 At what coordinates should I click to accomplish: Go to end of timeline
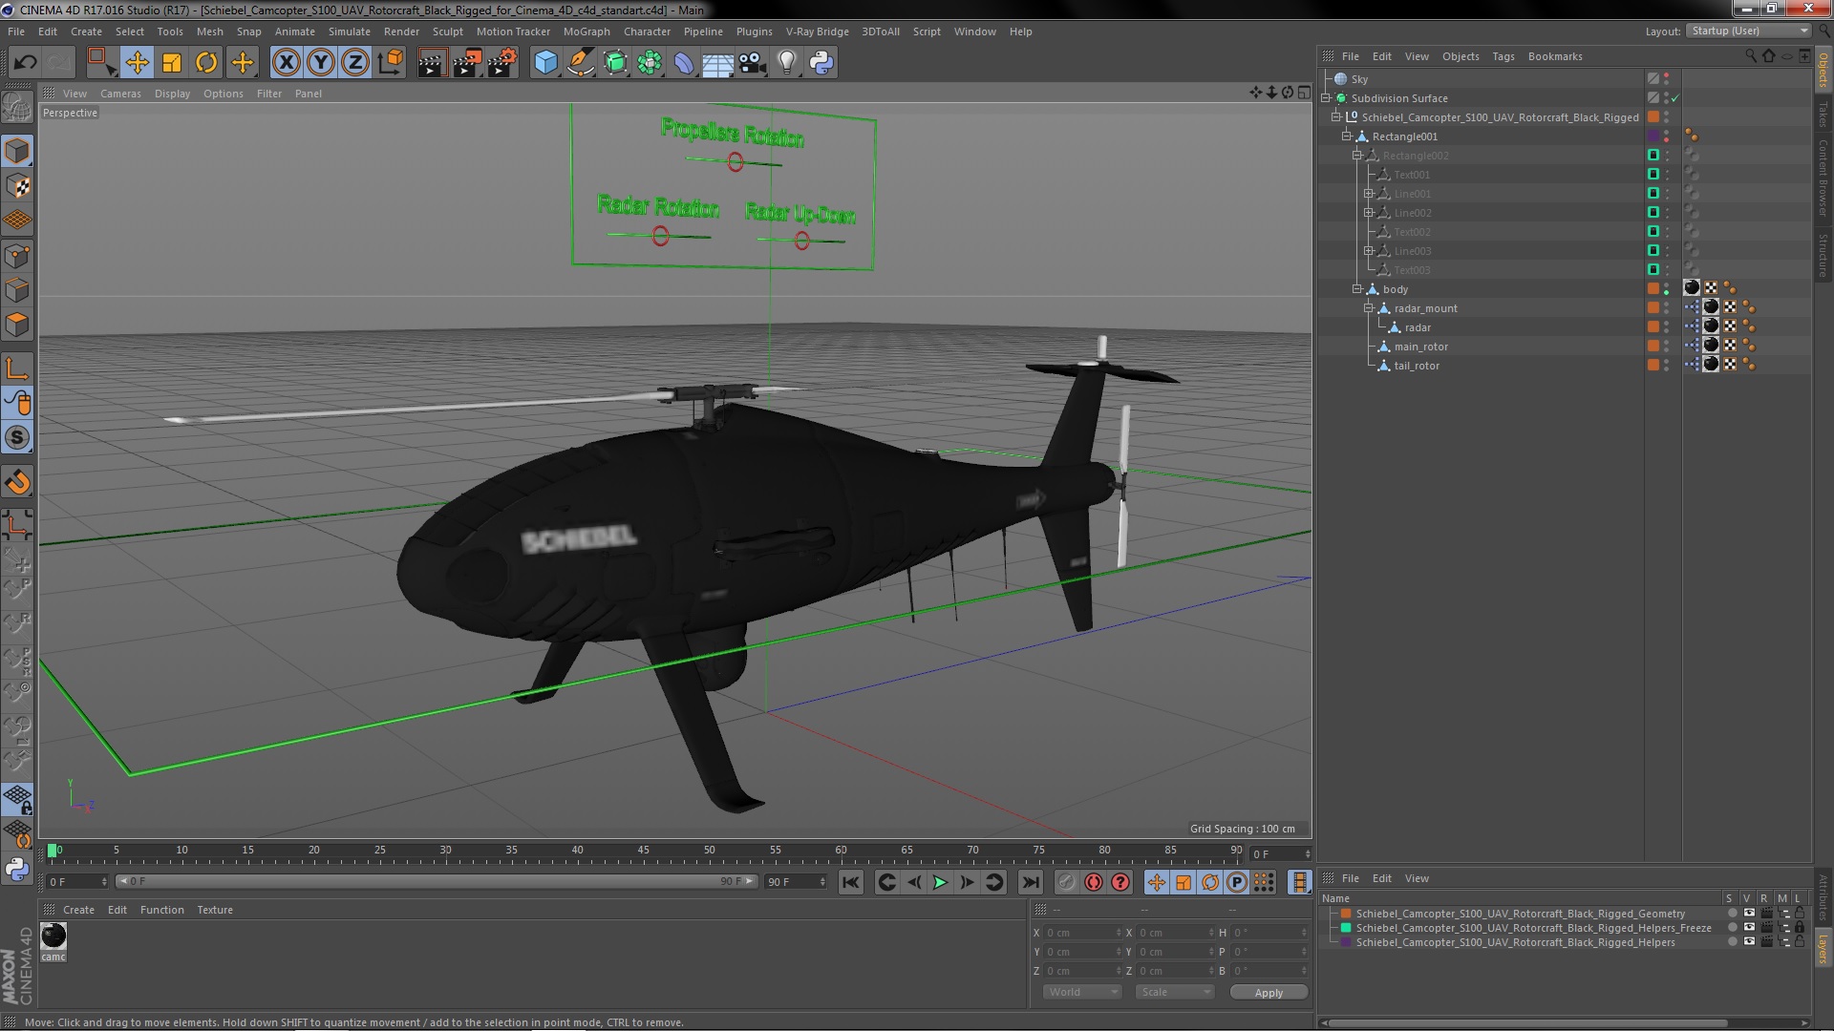[x=1030, y=882]
